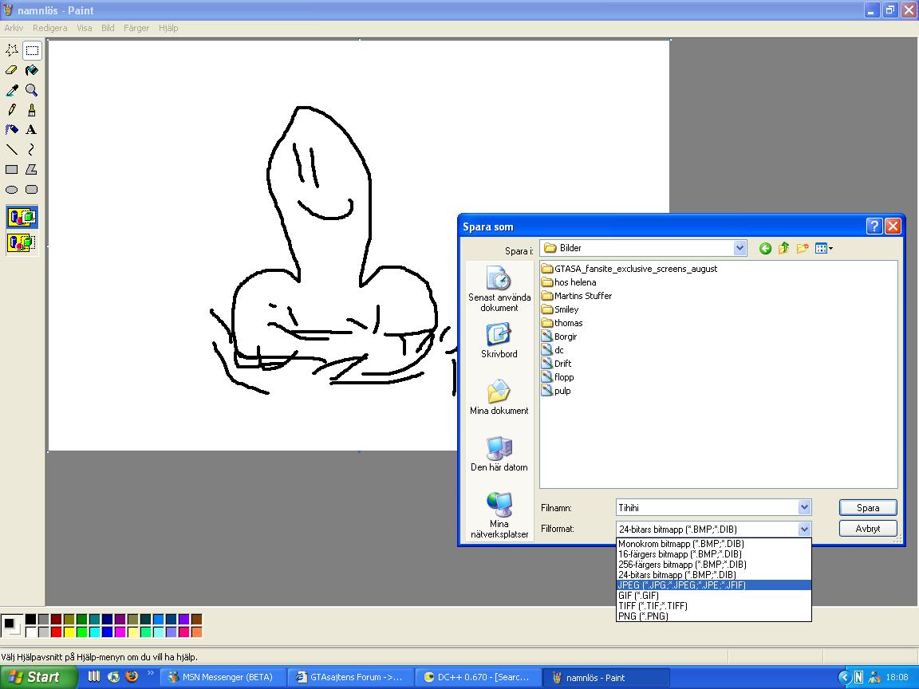Choose the Text tool
Viewport: 919px width, 689px height.
click(x=32, y=129)
